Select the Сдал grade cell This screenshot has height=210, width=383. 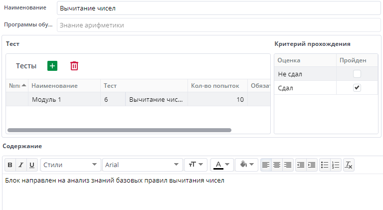point(305,88)
